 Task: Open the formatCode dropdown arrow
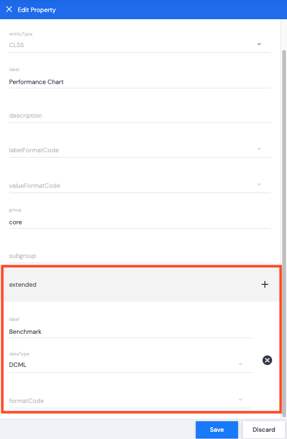(x=240, y=400)
